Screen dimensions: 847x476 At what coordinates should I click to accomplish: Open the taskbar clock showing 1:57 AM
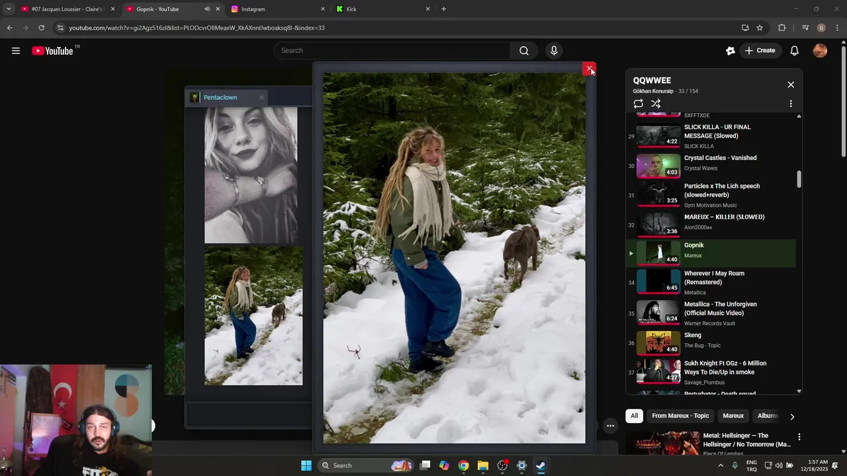click(818, 465)
